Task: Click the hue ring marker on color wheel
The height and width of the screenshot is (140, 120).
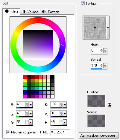Action: click(x=63, y=44)
